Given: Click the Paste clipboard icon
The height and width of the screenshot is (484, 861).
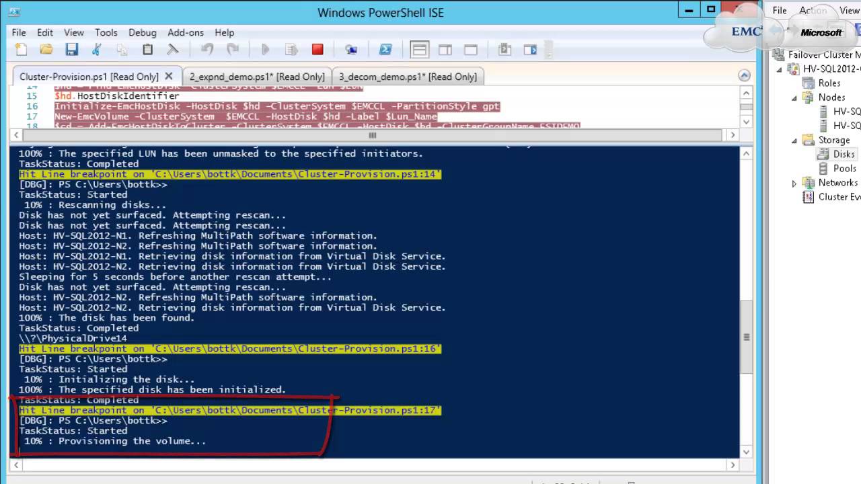Looking at the screenshot, I should [x=148, y=50].
